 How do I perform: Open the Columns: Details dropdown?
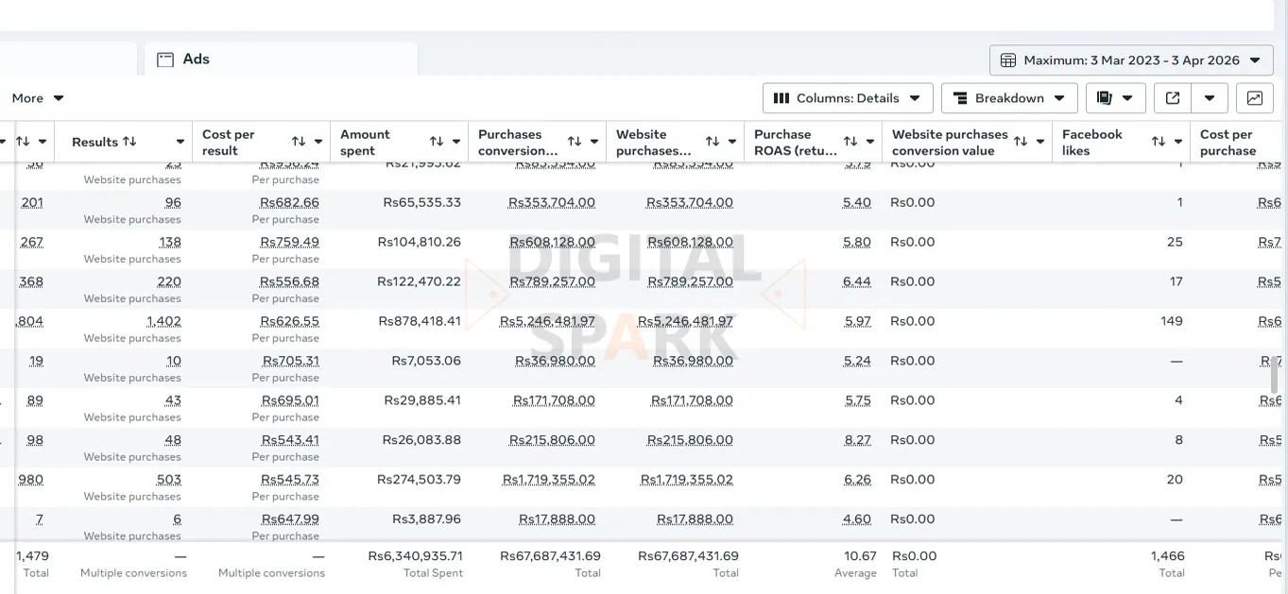[847, 98]
